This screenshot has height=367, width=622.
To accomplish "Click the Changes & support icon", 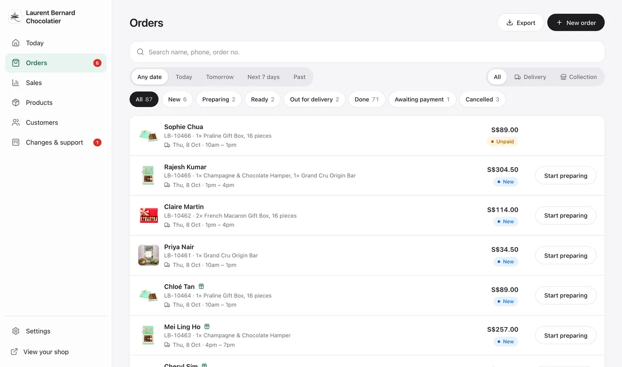I will tap(16, 143).
